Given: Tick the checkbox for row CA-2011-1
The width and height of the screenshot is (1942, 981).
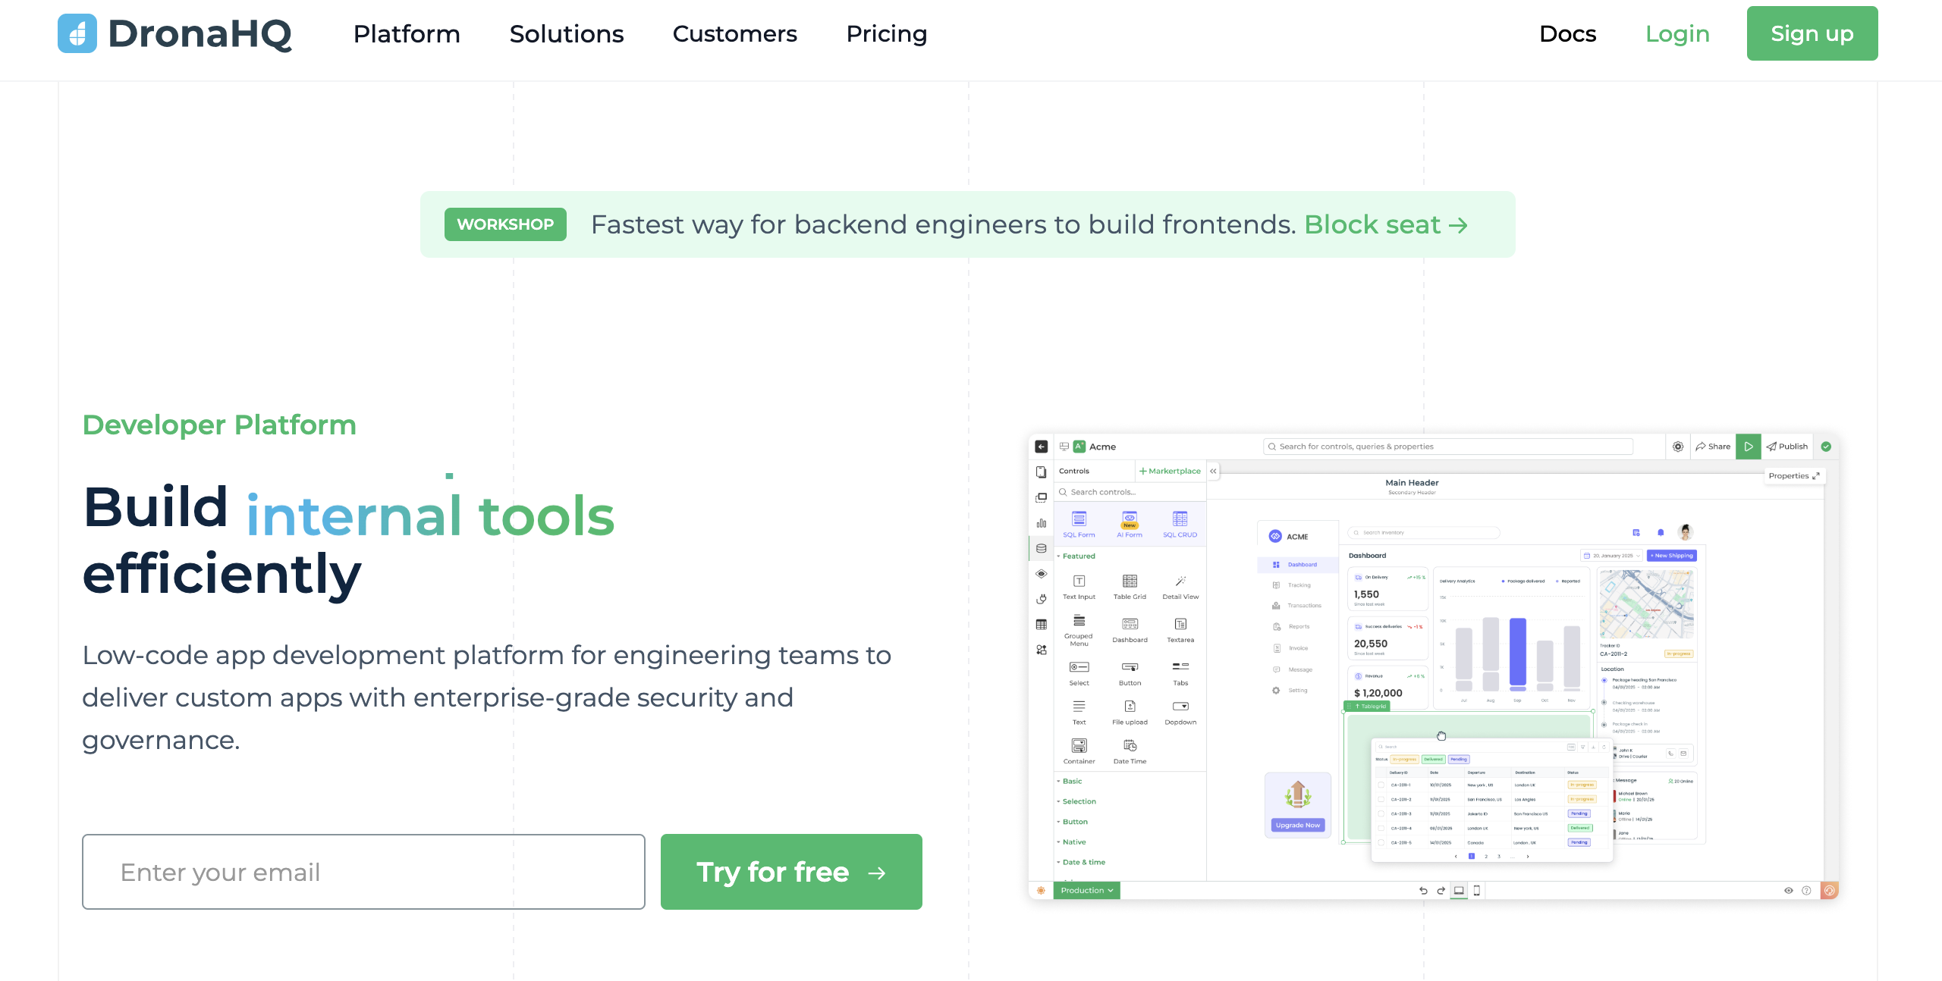Looking at the screenshot, I should point(1381,785).
